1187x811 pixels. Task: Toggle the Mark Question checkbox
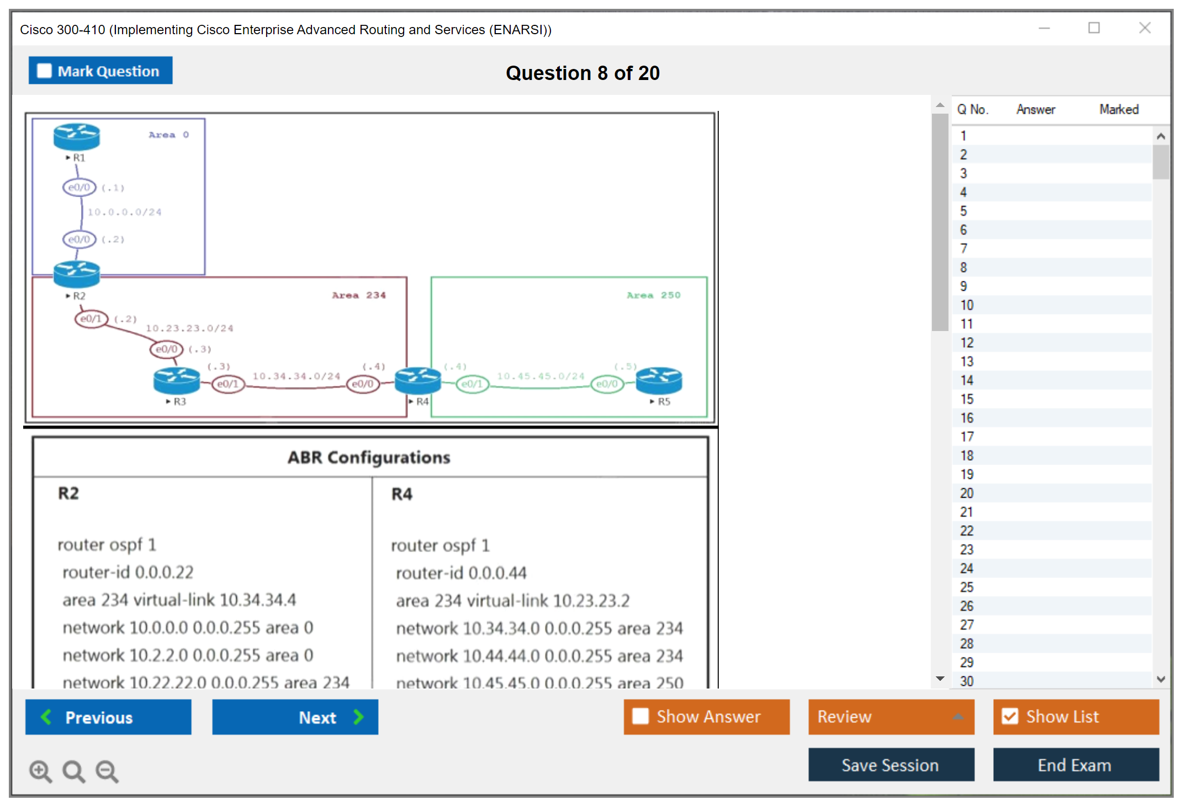click(44, 71)
